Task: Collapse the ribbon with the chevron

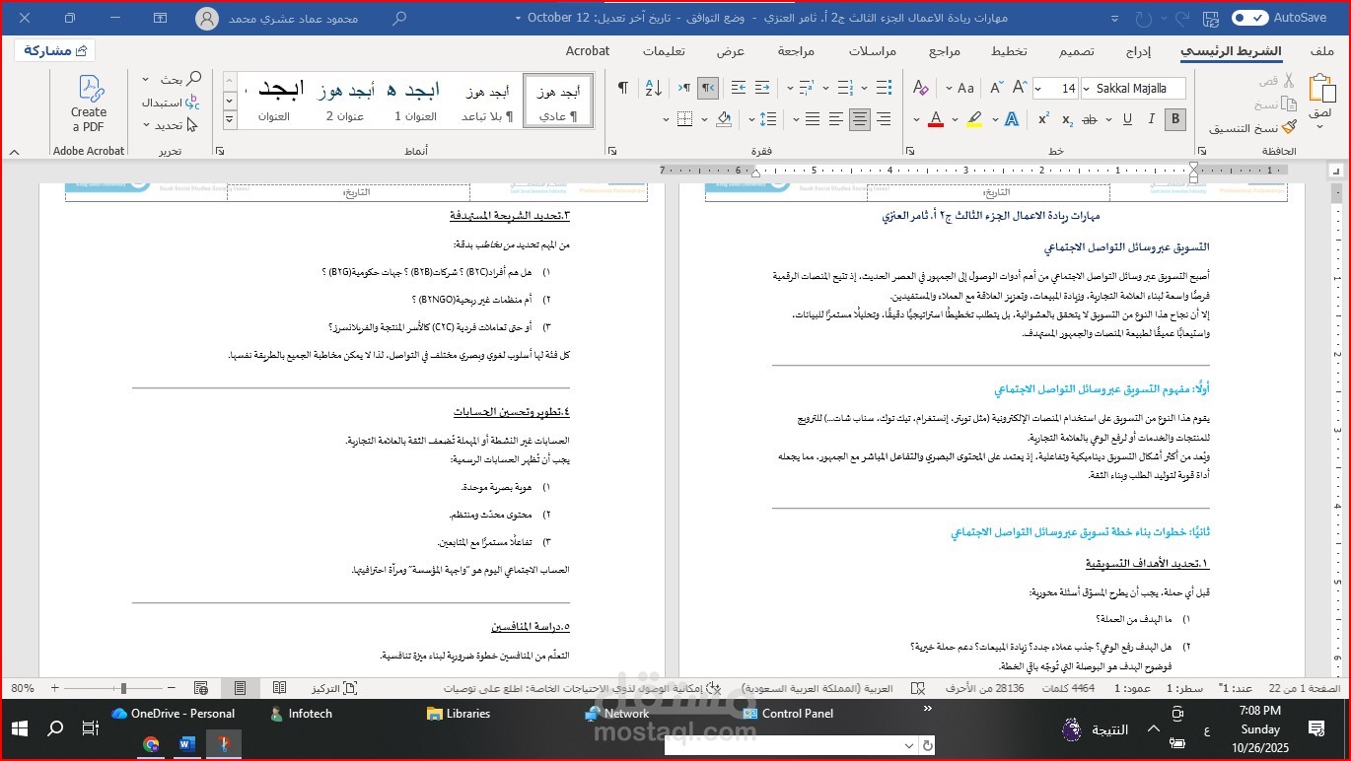Action: [x=14, y=153]
